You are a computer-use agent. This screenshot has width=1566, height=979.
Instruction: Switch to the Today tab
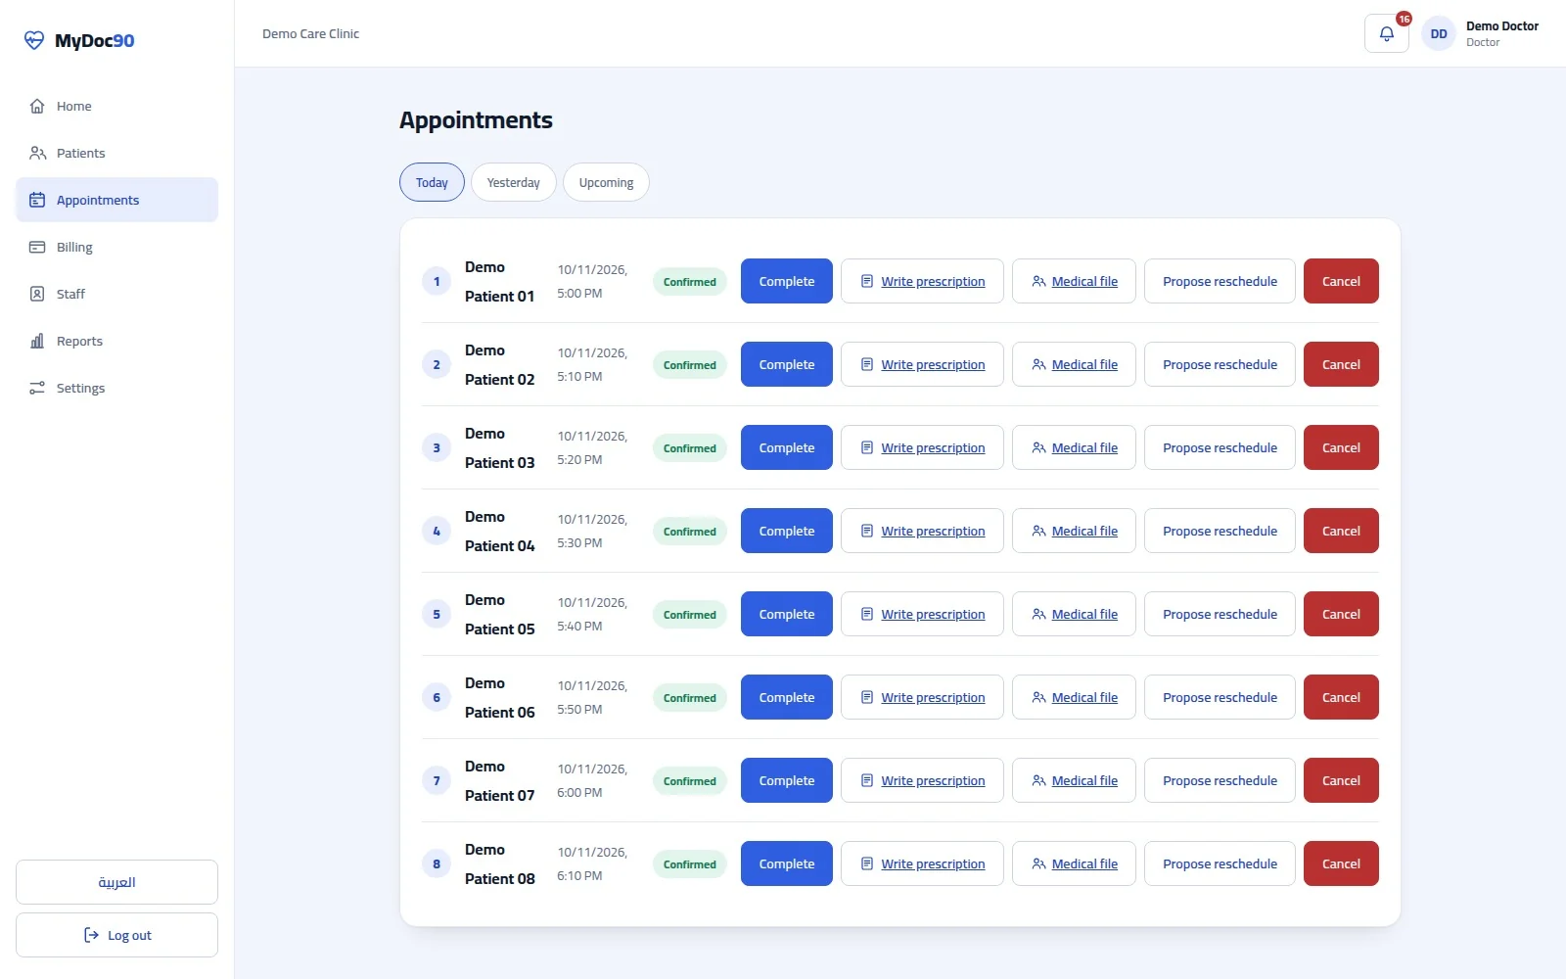(x=432, y=182)
